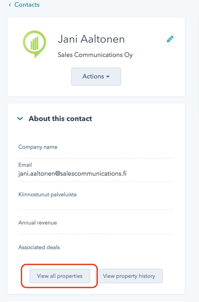Screen dimensions: 199x302
Task: Click the empty Annual revenue value area
Action: pos(96,230)
